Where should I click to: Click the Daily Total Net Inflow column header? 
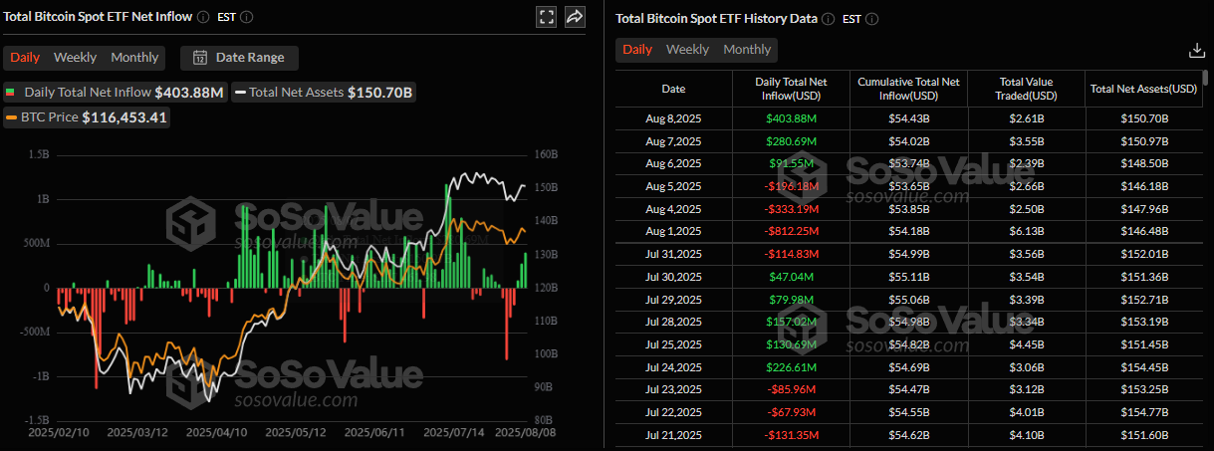[x=791, y=89]
